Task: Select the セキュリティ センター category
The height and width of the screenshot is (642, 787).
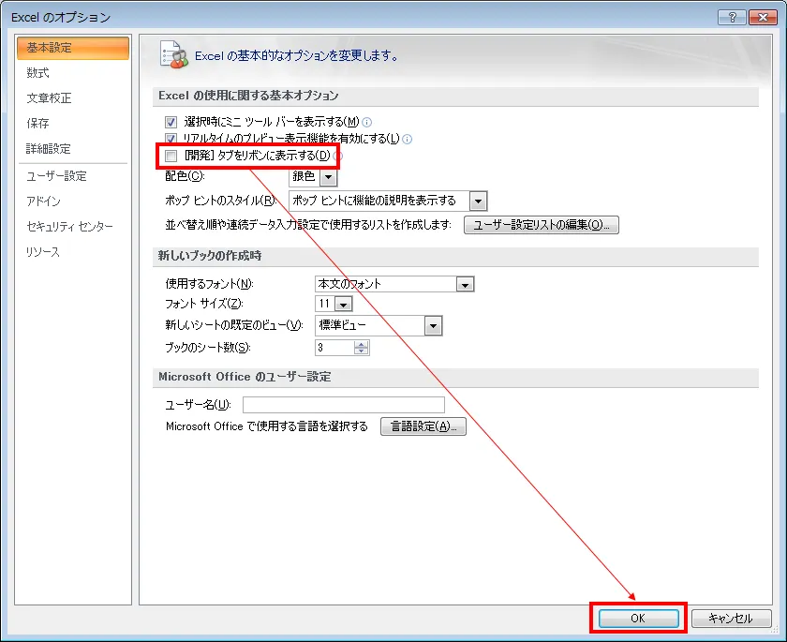Action: (73, 227)
